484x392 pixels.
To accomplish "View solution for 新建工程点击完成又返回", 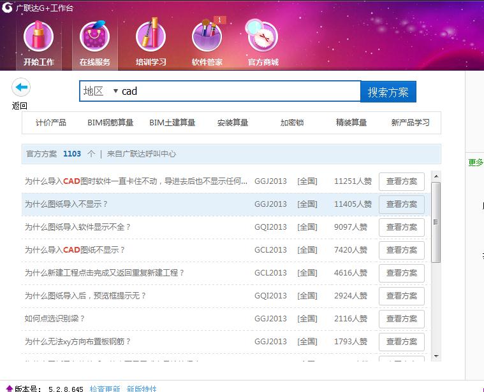I will pyautogui.click(x=402, y=273).
